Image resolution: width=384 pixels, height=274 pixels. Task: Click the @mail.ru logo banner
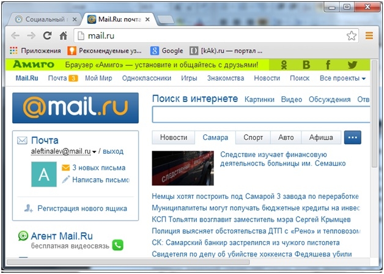click(75, 108)
